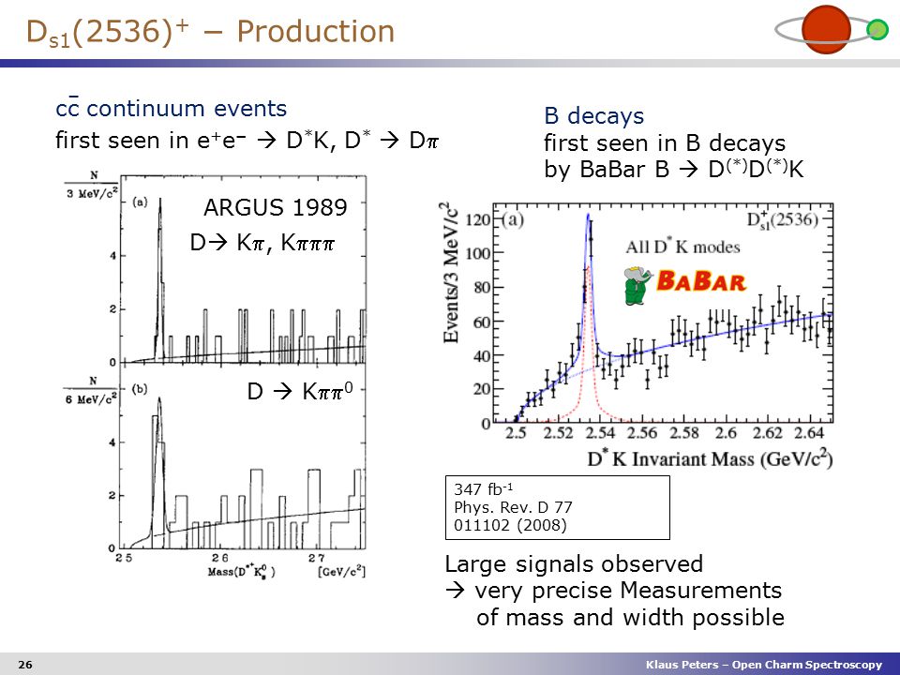Click the 'ARGUS 1989' label
The image size is (900, 675).
[x=276, y=207]
